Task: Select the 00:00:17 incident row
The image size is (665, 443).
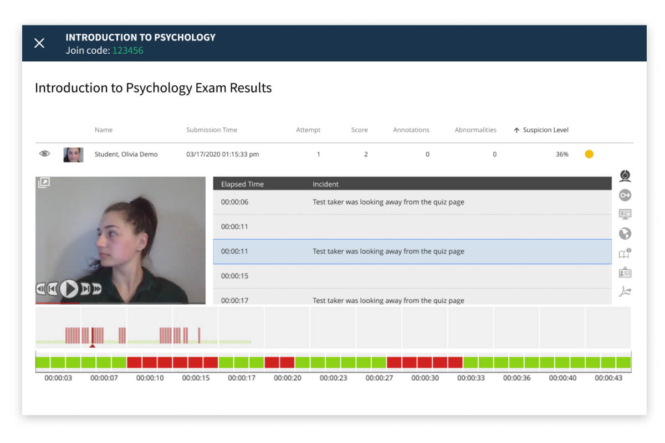Action: [412, 296]
